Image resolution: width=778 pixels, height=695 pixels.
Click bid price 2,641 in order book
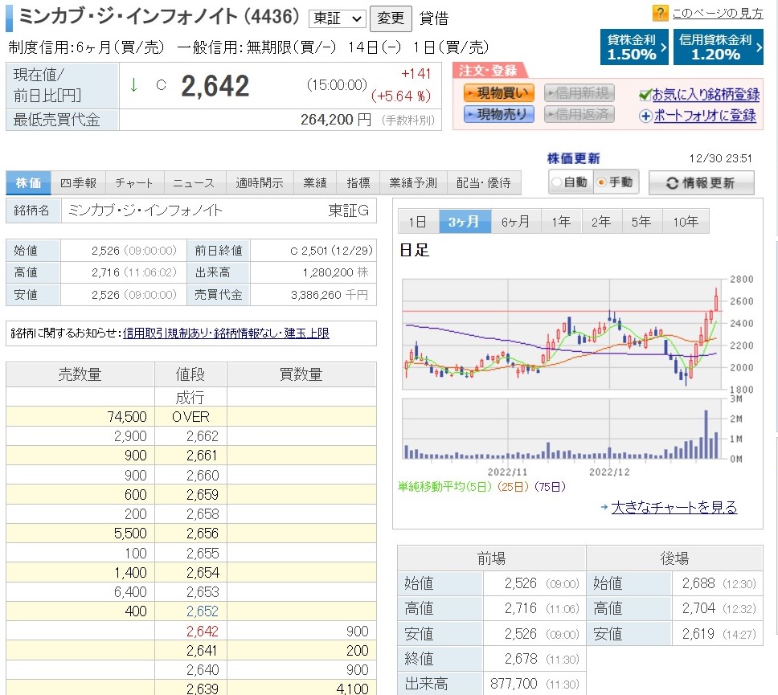pos(203,650)
